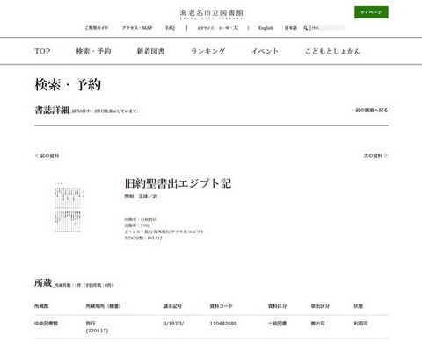
Task: Click the publication year 1982 line
Action: pos(137,225)
